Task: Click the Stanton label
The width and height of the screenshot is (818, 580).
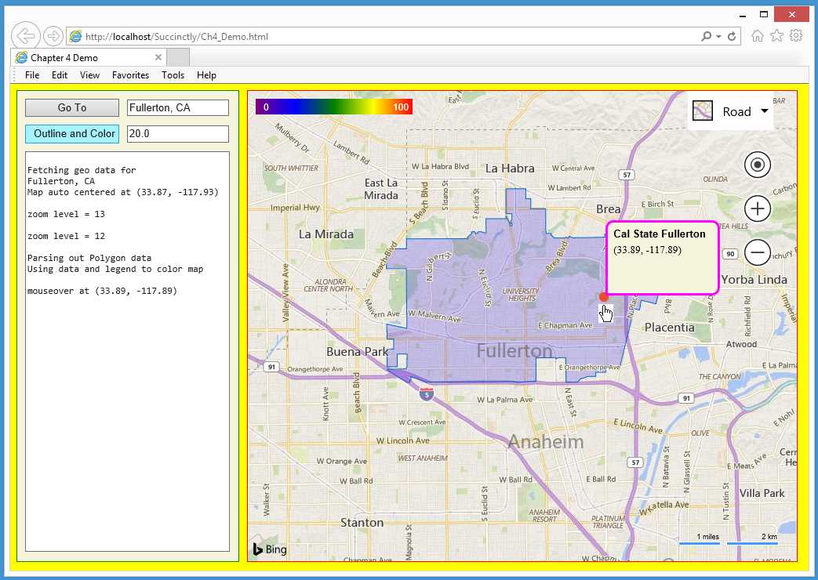Action: (x=362, y=522)
